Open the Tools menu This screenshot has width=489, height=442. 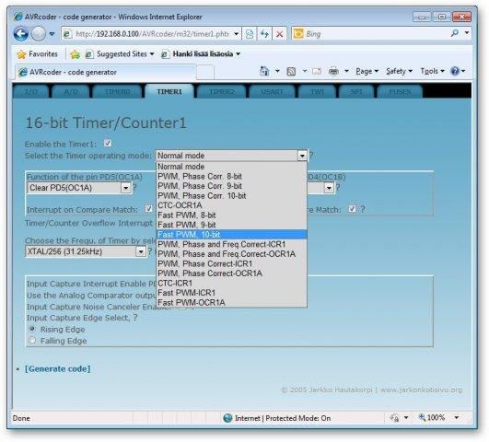point(432,72)
